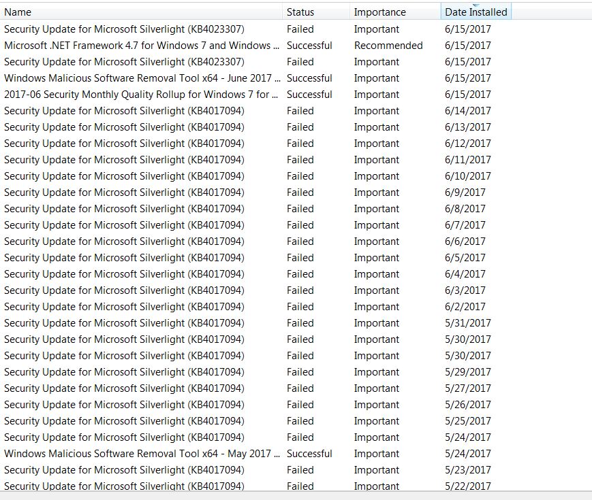Sort updates by the Status column header

point(316,12)
